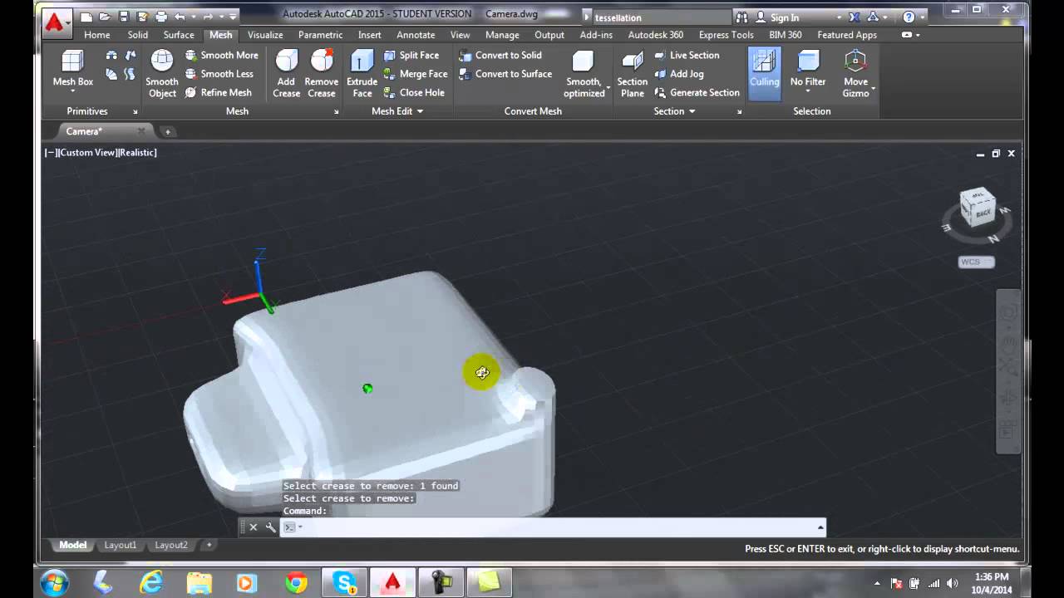The height and width of the screenshot is (598, 1064).
Task: Click the Add Jog tool
Action: pyautogui.click(x=679, y=74)
